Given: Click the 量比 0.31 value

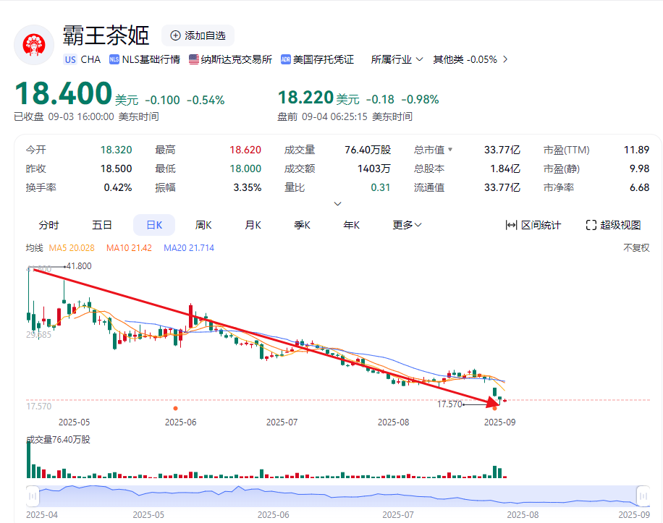Looking at the screenshot, I should click(x=380, y=187).
